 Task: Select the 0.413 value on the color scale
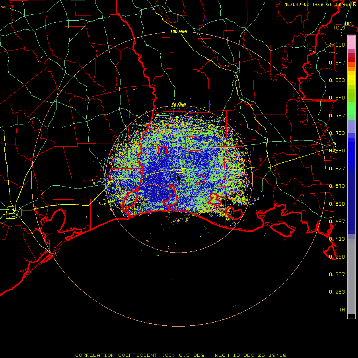tap(337, 239)
